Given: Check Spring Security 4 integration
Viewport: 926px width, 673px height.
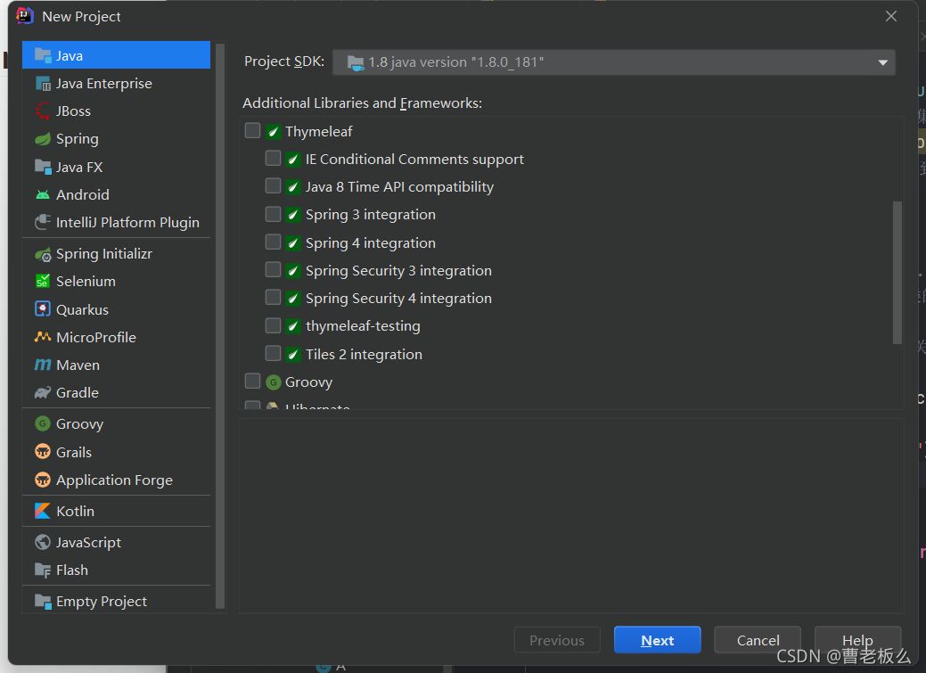Looking at the screenshot, I should [273, 297].
